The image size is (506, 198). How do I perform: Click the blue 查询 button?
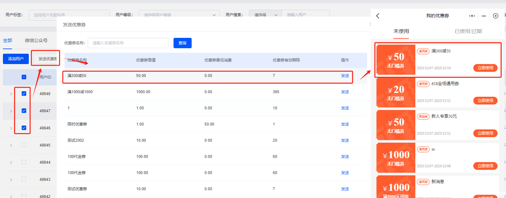point(182,43)
